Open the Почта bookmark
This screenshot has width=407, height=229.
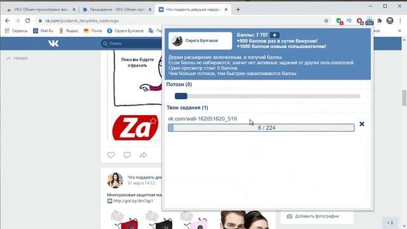[93, 31]
